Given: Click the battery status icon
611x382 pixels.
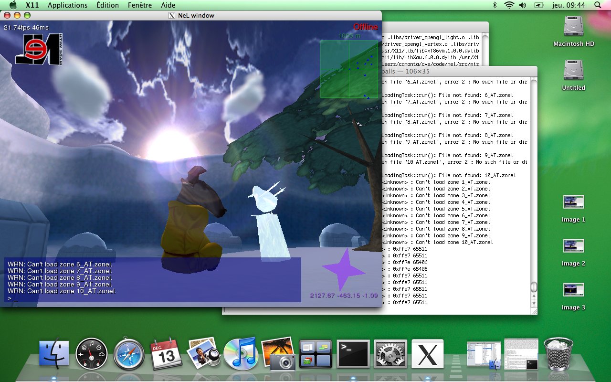Looking at the screenshot, I should tap(539, 5).
